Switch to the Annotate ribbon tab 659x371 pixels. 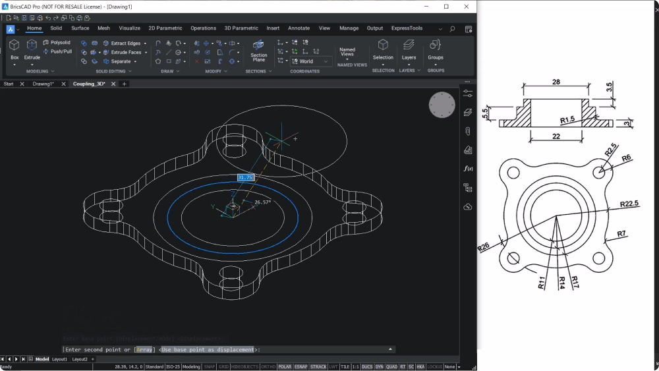[299, 28]
